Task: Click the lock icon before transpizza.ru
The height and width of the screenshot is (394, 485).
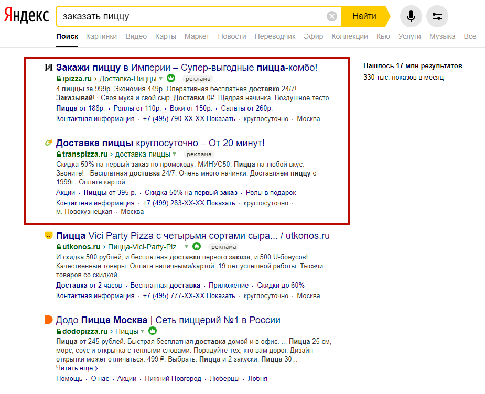Action: (58, 154)
